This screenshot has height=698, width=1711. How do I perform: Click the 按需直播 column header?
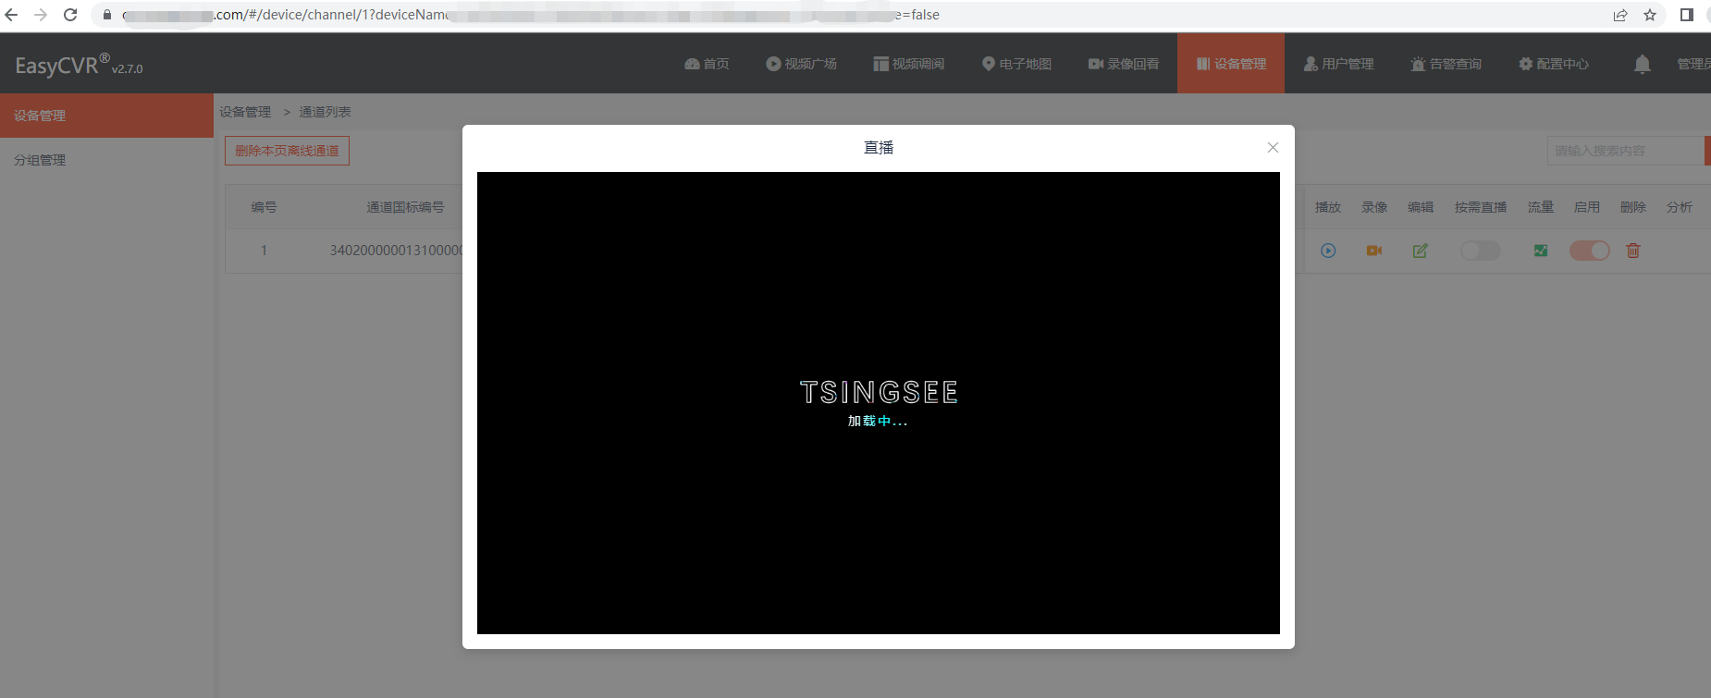pyautogui.click(x=1481, y=207)
